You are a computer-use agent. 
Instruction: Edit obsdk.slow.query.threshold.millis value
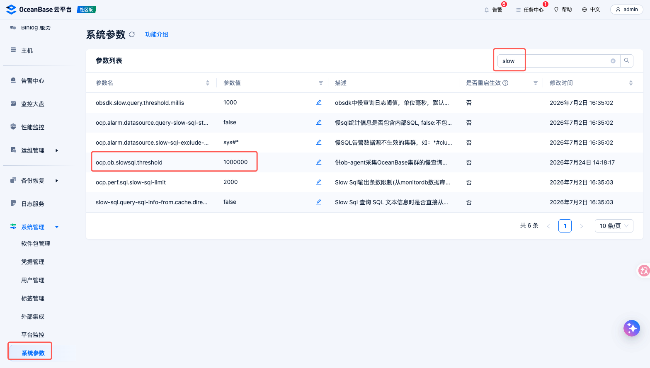pos(319,102)
